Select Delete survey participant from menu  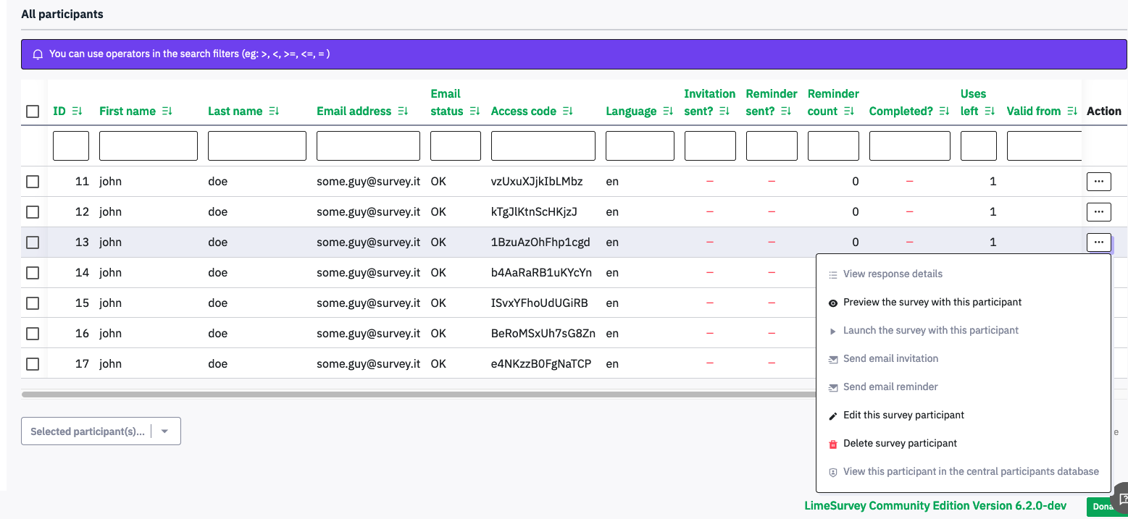900,444
